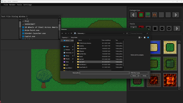Image resolution: width=183 pixels, height=103 pixels.
Task: Click scroll up arrow of test dialog file list
Action: (59, 20)
